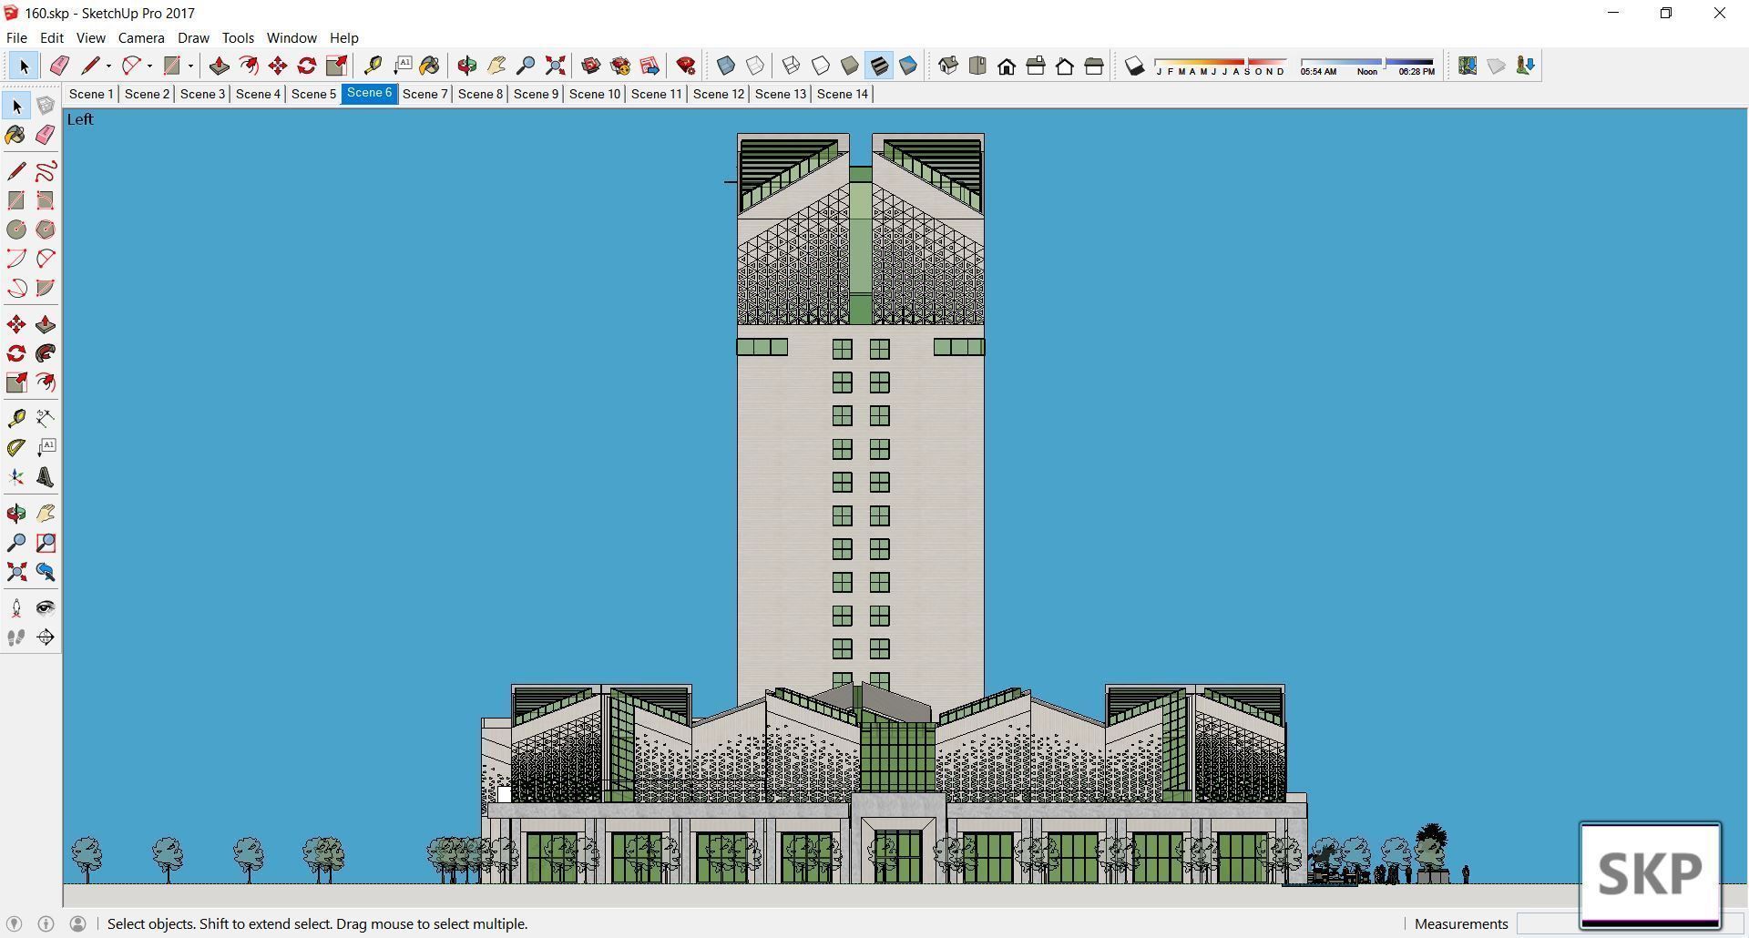Toggle Show/Hide Shadows button
Viewport: 1749px width, 938px height.
(1134, 66)
